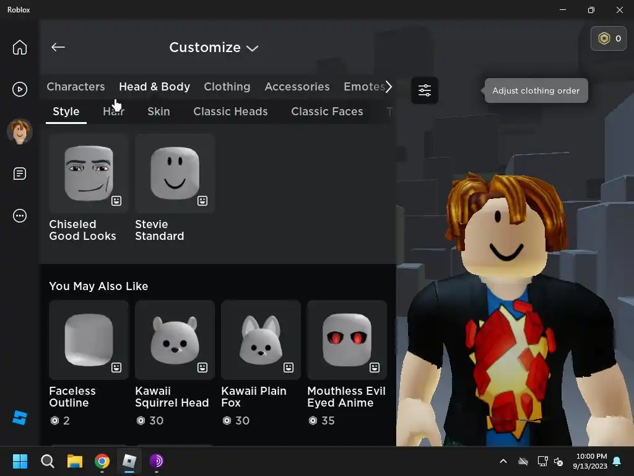Open the notification bell in system tray

[x=617, y=461]
